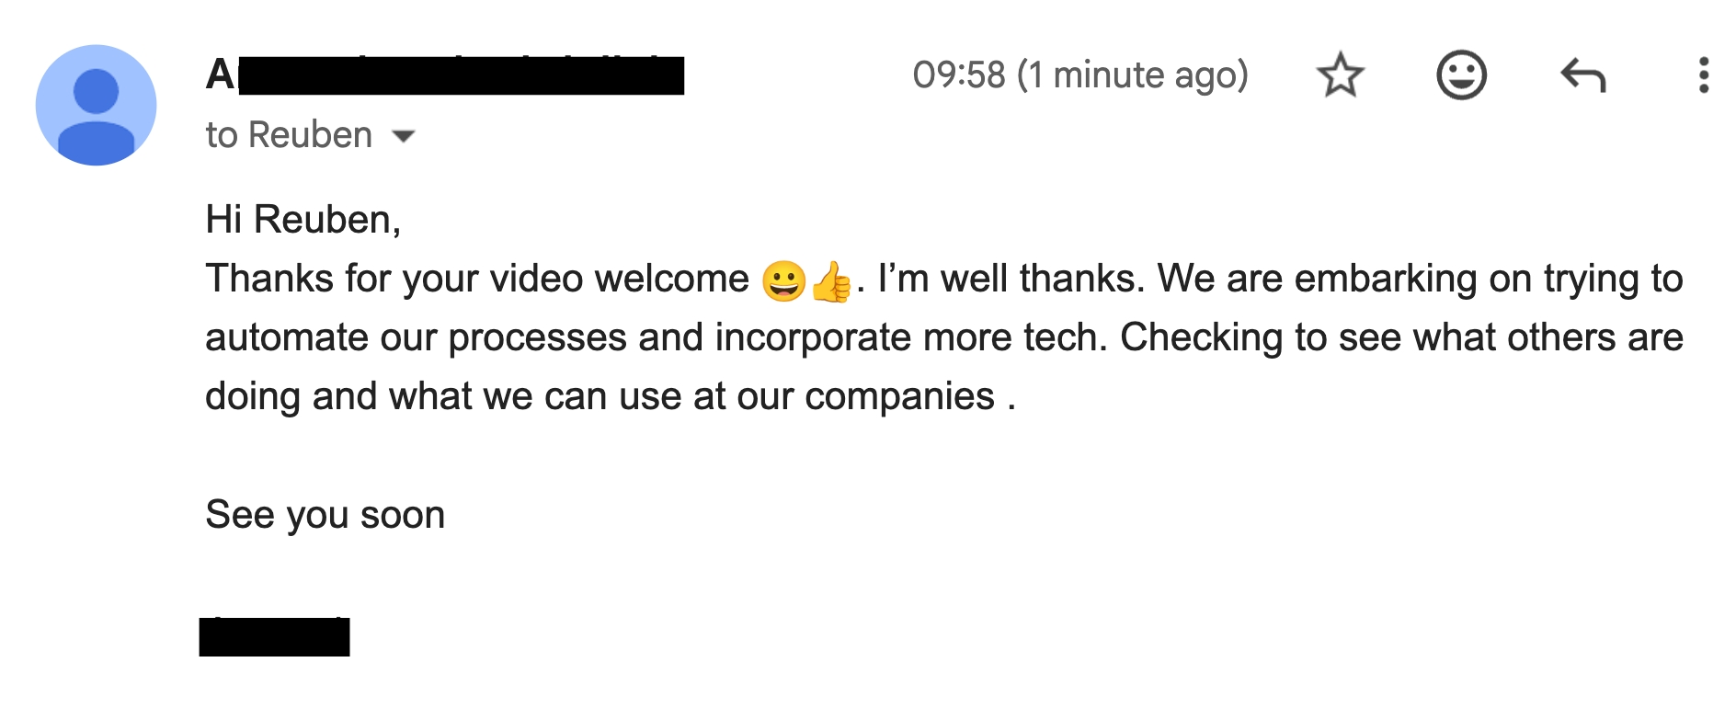This screenshot has width=1736, height=708.
Task: Click the reply arrow icon
Action: (x=1582, y=74)
